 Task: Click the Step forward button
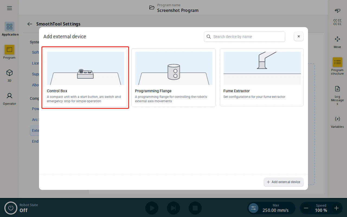point(173,208)
